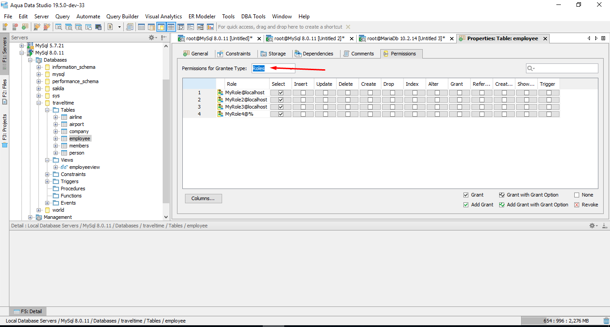Collapse the traveltime database node
This screenshot has height=327, width=610.
pos(39,103)
